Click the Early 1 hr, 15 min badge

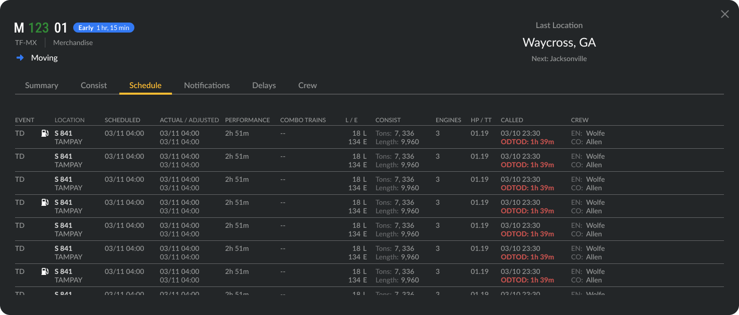(x=104, y=28)
